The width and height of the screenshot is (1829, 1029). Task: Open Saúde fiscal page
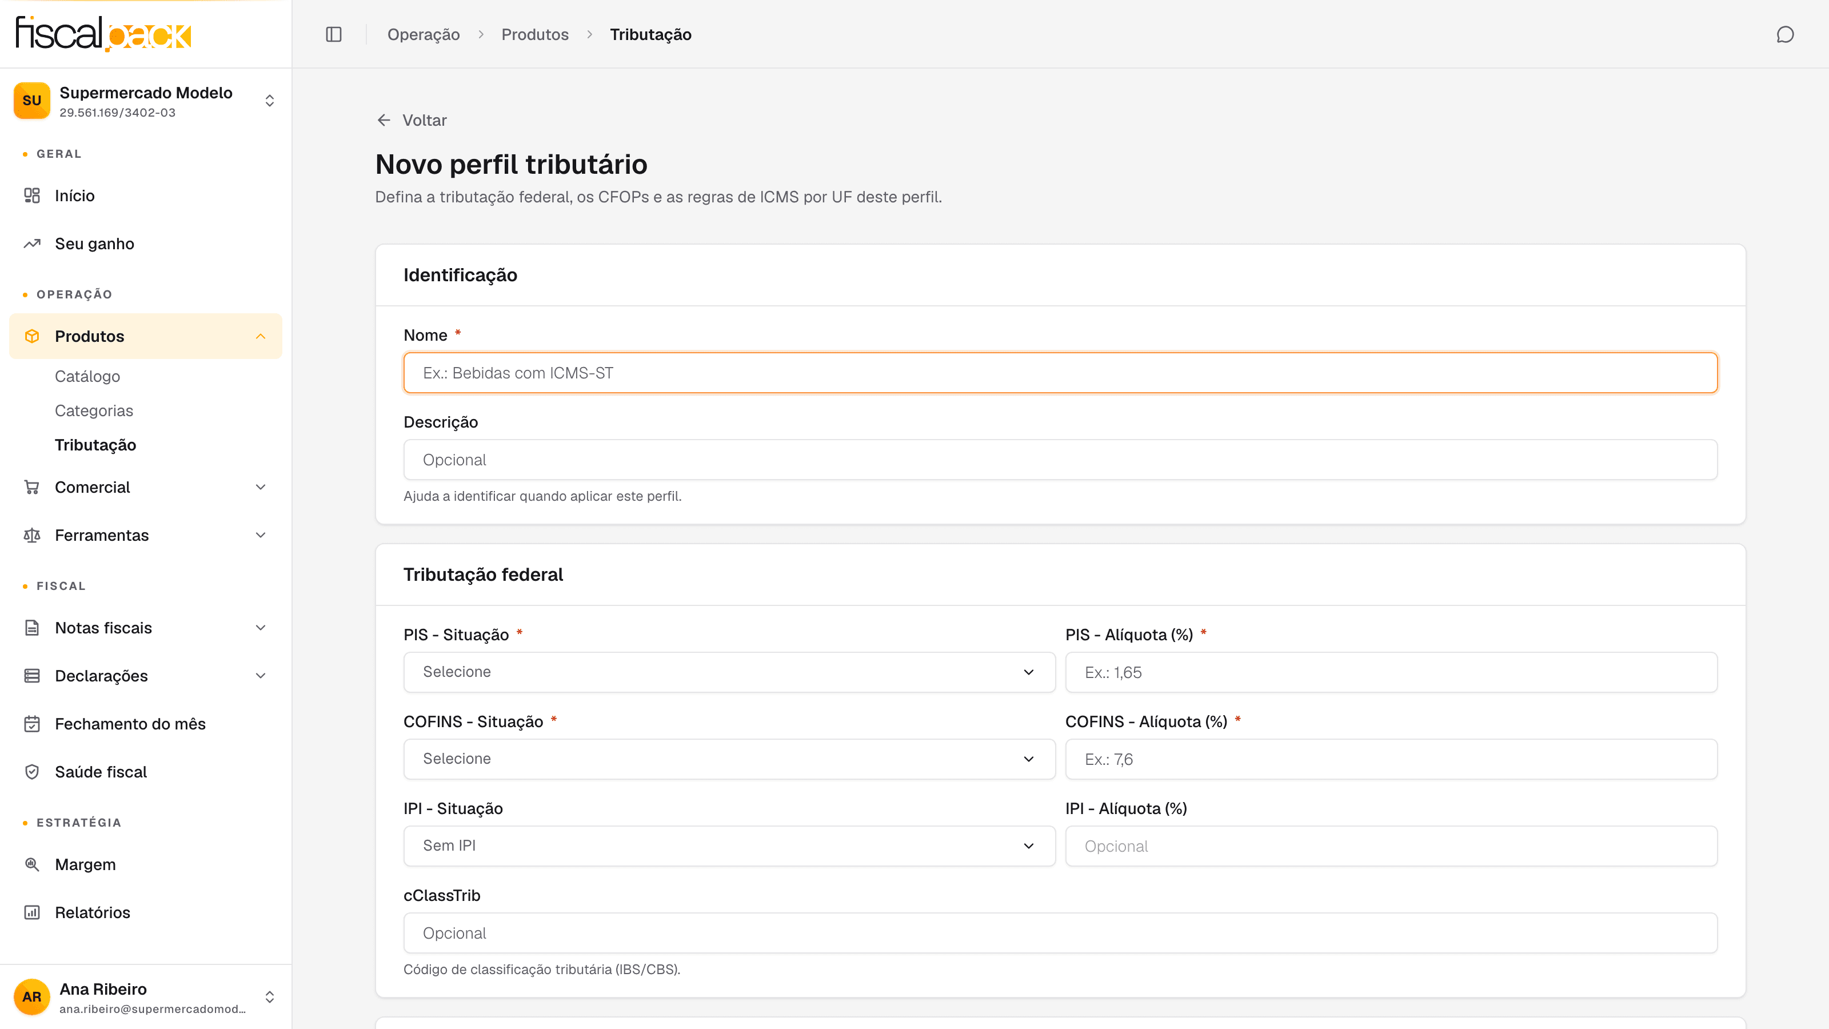pos(146,772)
